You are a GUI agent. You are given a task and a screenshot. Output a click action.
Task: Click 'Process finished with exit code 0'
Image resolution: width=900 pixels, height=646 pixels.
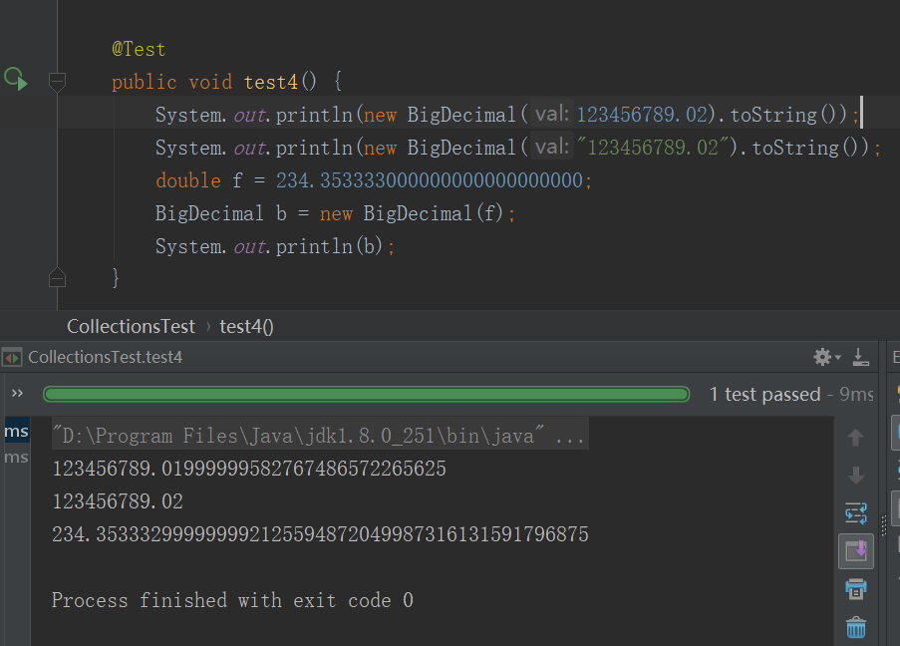point(232,600)
